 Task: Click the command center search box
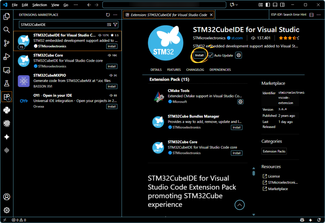(164, 5)
